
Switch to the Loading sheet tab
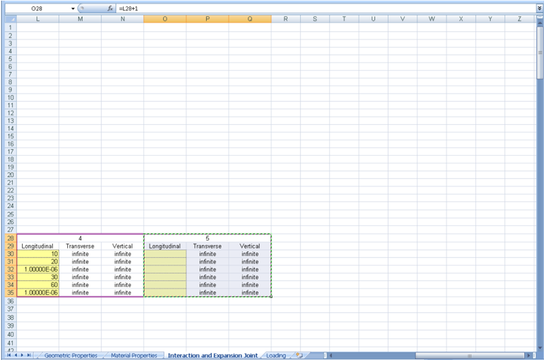coord(276,355)
